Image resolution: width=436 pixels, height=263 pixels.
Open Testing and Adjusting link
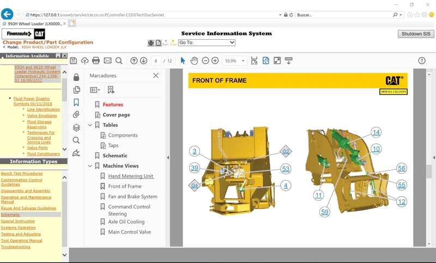[21, 234]
